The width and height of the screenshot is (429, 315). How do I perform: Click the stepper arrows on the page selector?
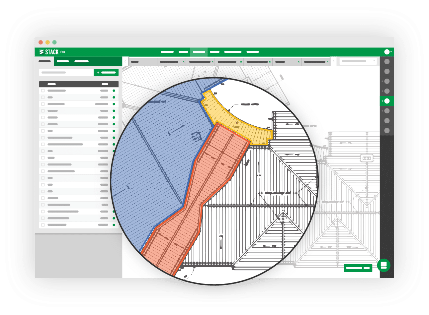pyautogui.click(x=374, y=61)
